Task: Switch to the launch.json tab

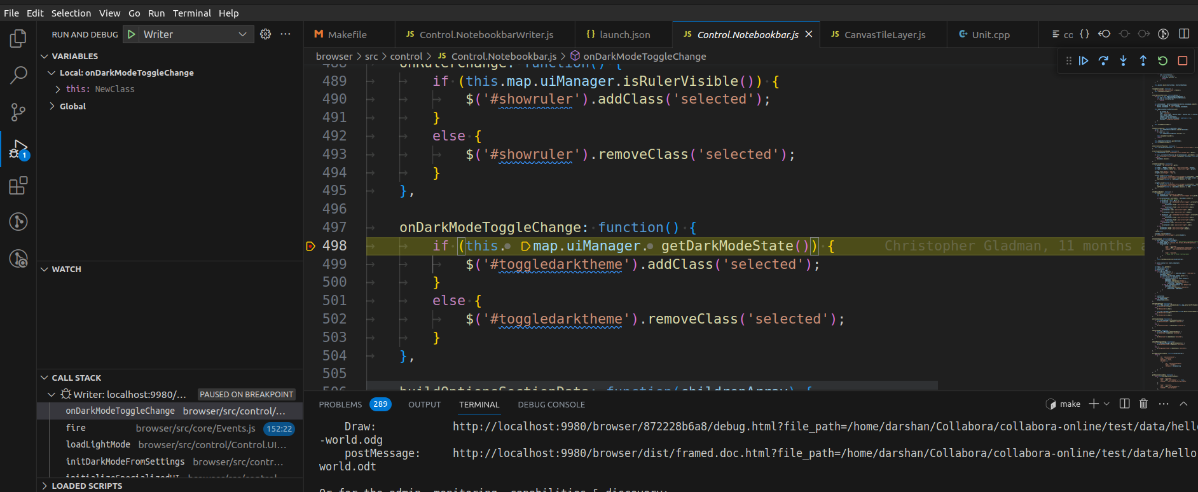Action: (x=624, y=35)
